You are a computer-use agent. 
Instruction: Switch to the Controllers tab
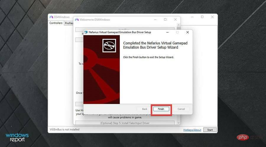click(x=56, y=23)
